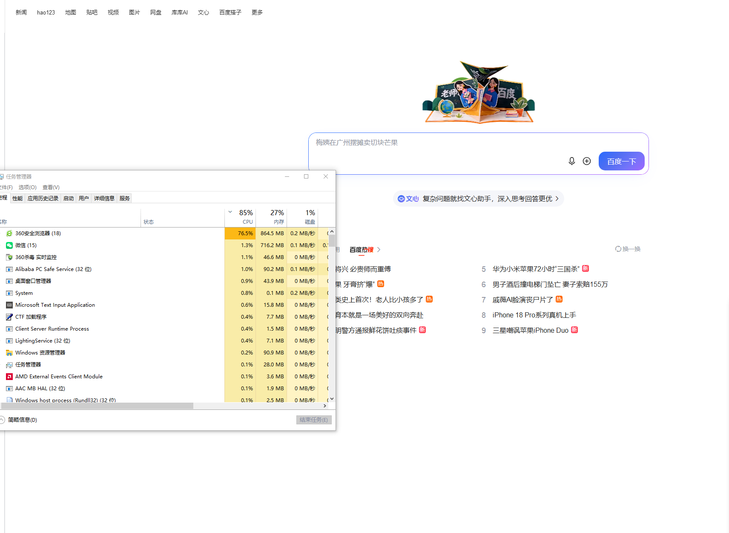This screenshot has width=729, height=533.
Task: Open hot search 三星嘲讽苹果iPhone Duo
Action: 531,331
